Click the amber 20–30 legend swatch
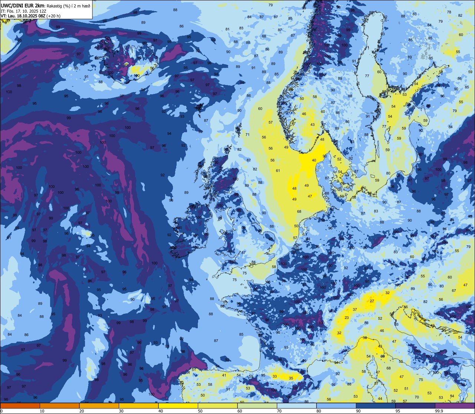This screenshot has height=414, width=475. pos(99,405)
